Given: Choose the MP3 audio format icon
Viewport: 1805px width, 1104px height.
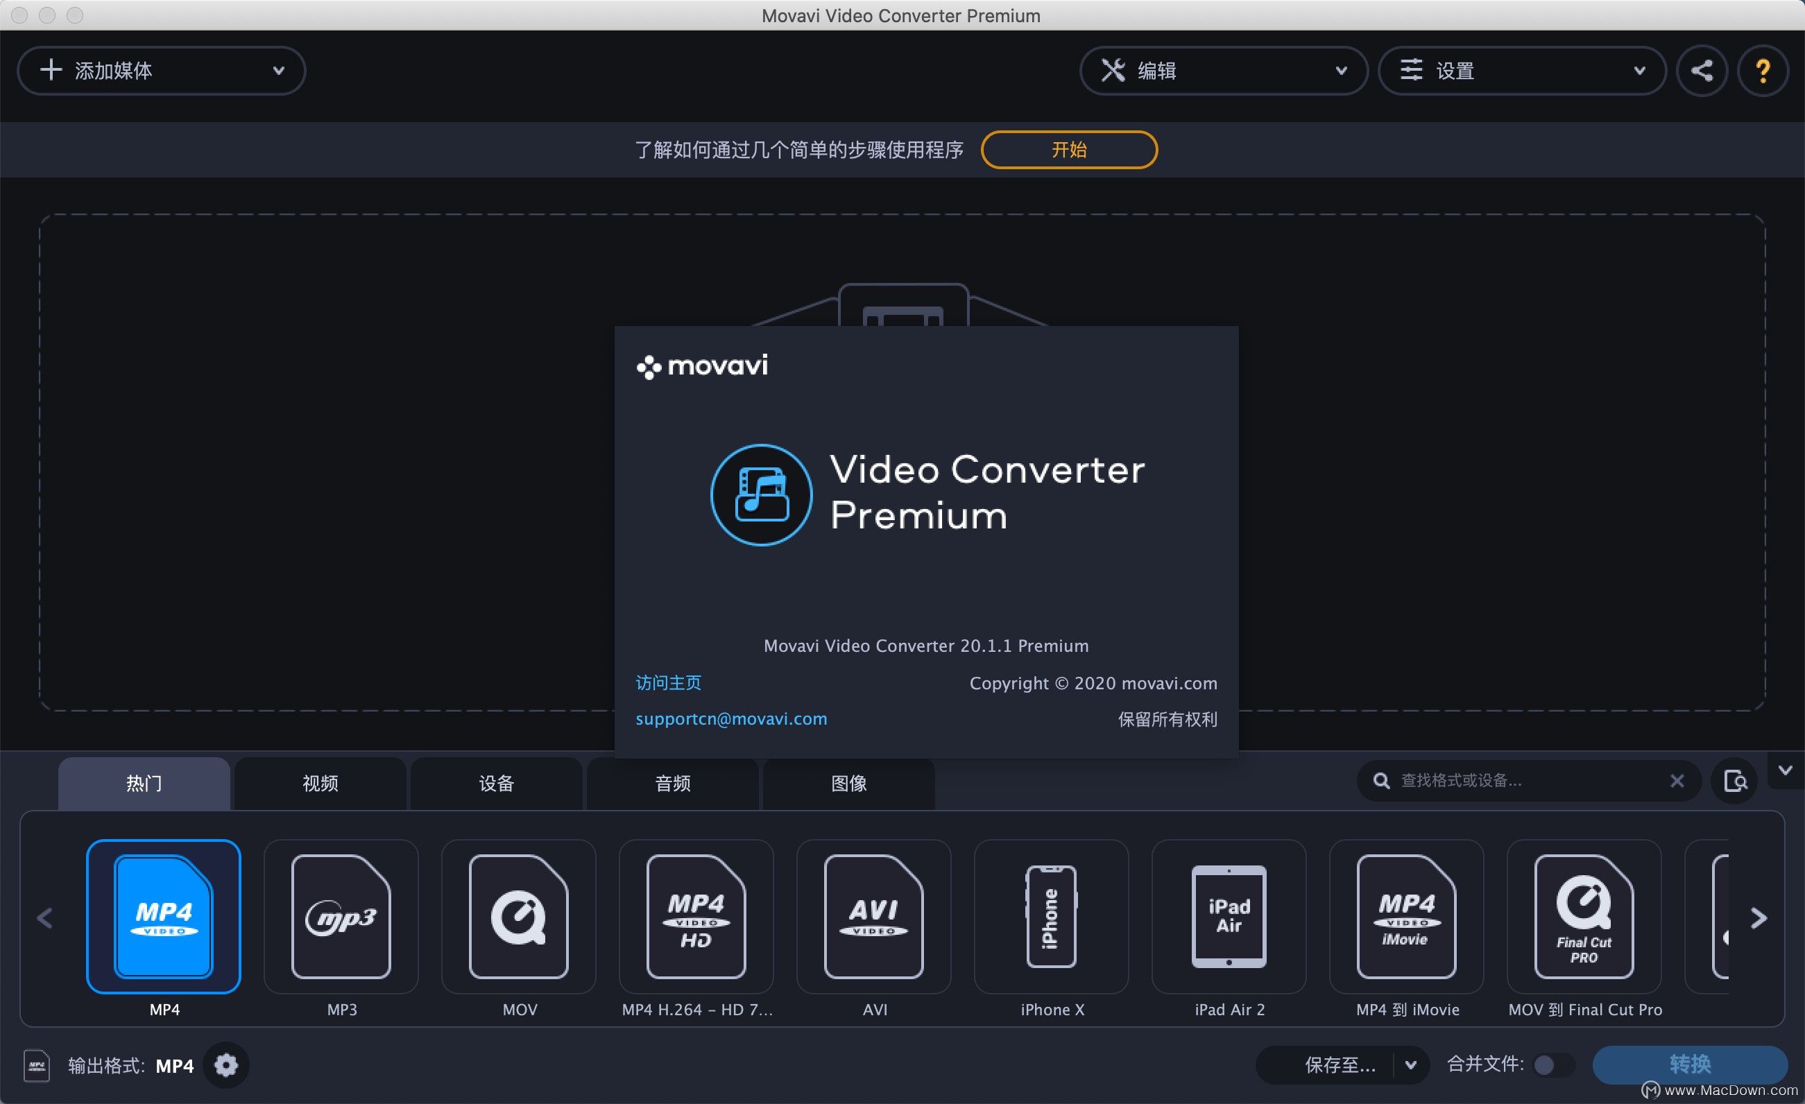Looking at the screenshot, I should pos(341,916).
